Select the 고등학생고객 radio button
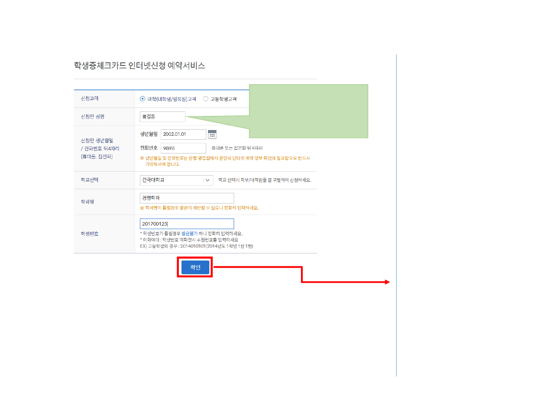The width and height of the screenshot is (559, 395). [x=205, y=99]
